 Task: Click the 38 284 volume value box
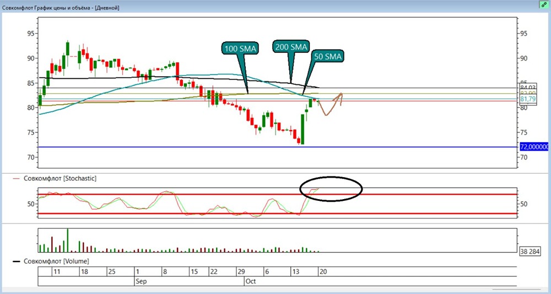530,251
